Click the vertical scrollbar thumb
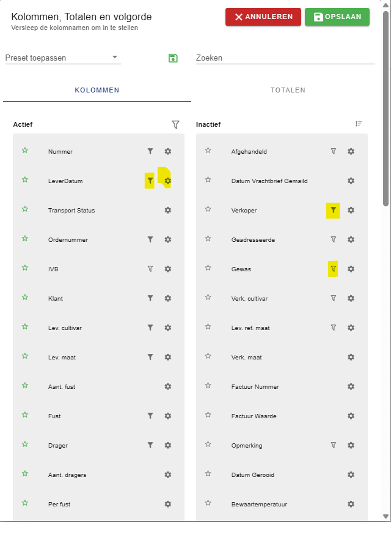391x537 pixels. 386,110
